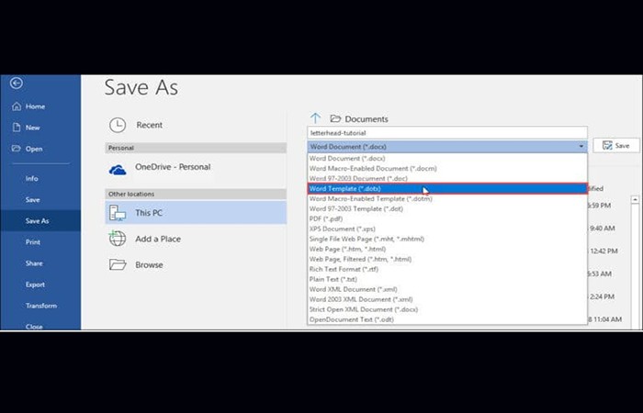This screenshot has height=413, width=643.
Task: Select This PC location
Action: [196, 213]
